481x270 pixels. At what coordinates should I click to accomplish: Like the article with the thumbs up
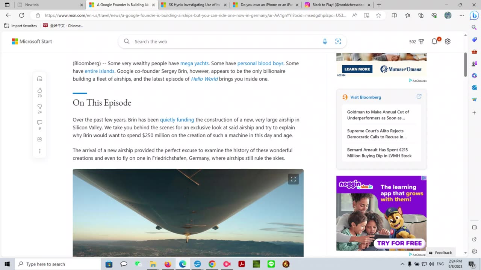pyautogui.click(x=39, y=90)
